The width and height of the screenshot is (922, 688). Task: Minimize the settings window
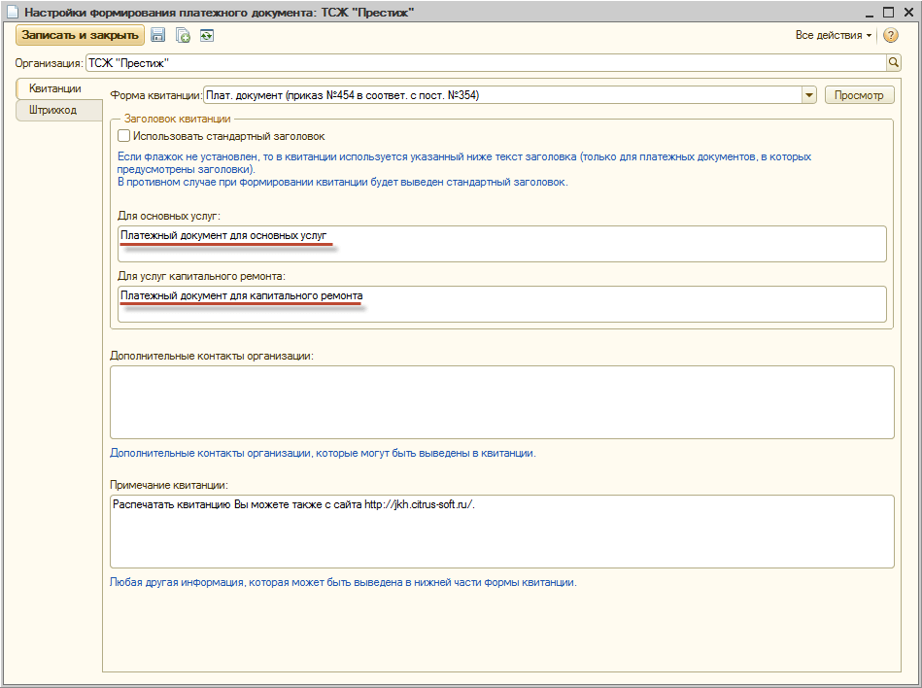[x=871, y=12]
